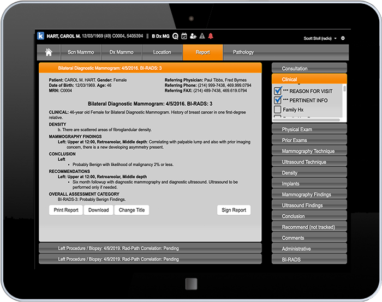Image resolution: width=382 pixels, height=302 pixels.
Task: Click the blue K application logo
Action: tap(40, 37)
